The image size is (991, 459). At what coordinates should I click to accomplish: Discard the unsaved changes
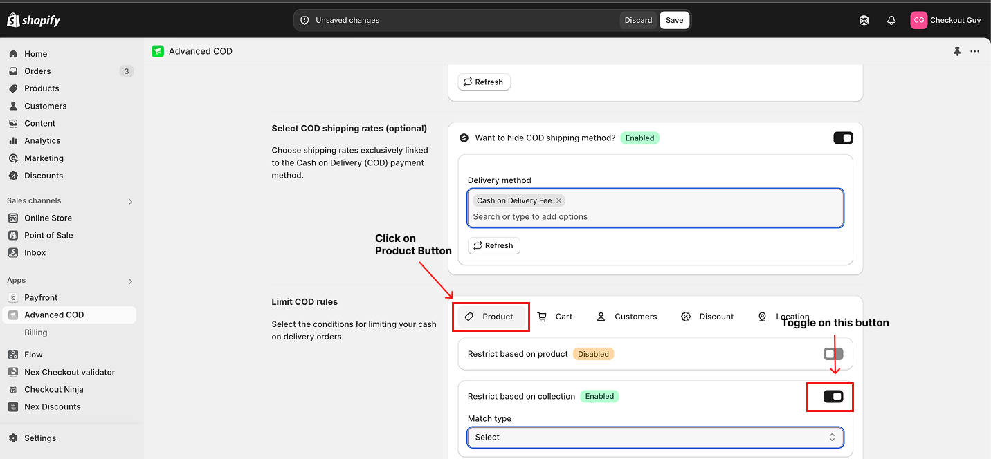pyautogui.click(x=638, y=21)
